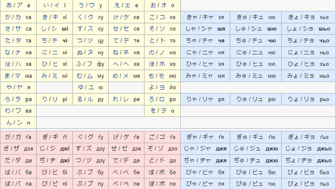Select the 'пя' transliteration text
Image resolution: width=335 pixels, height=189 pixels.
221,184
